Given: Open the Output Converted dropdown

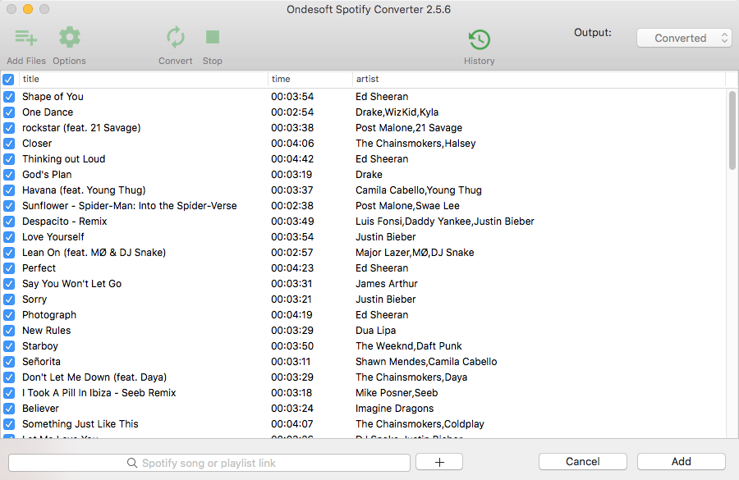Looking at the screenshot, I should 684,39.
